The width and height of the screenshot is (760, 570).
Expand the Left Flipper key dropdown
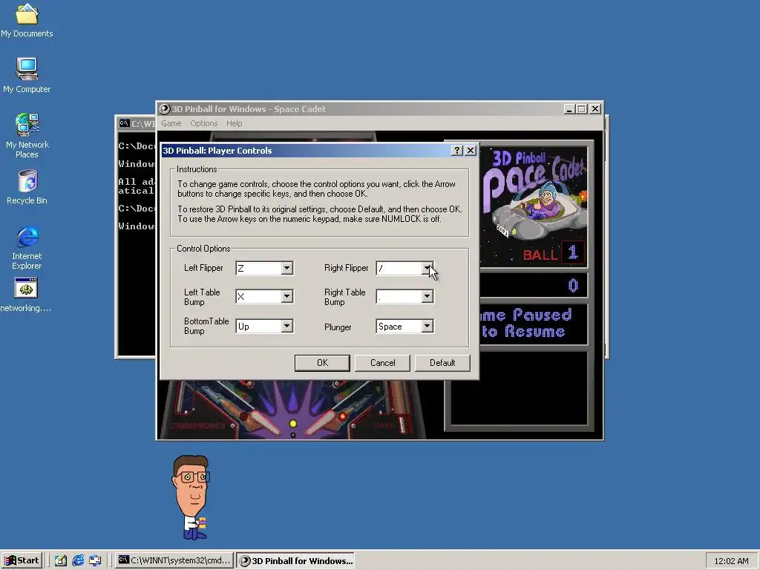287,268
